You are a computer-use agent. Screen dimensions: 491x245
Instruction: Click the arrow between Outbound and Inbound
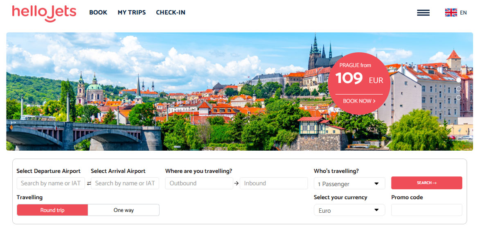(x=236, y=184)
